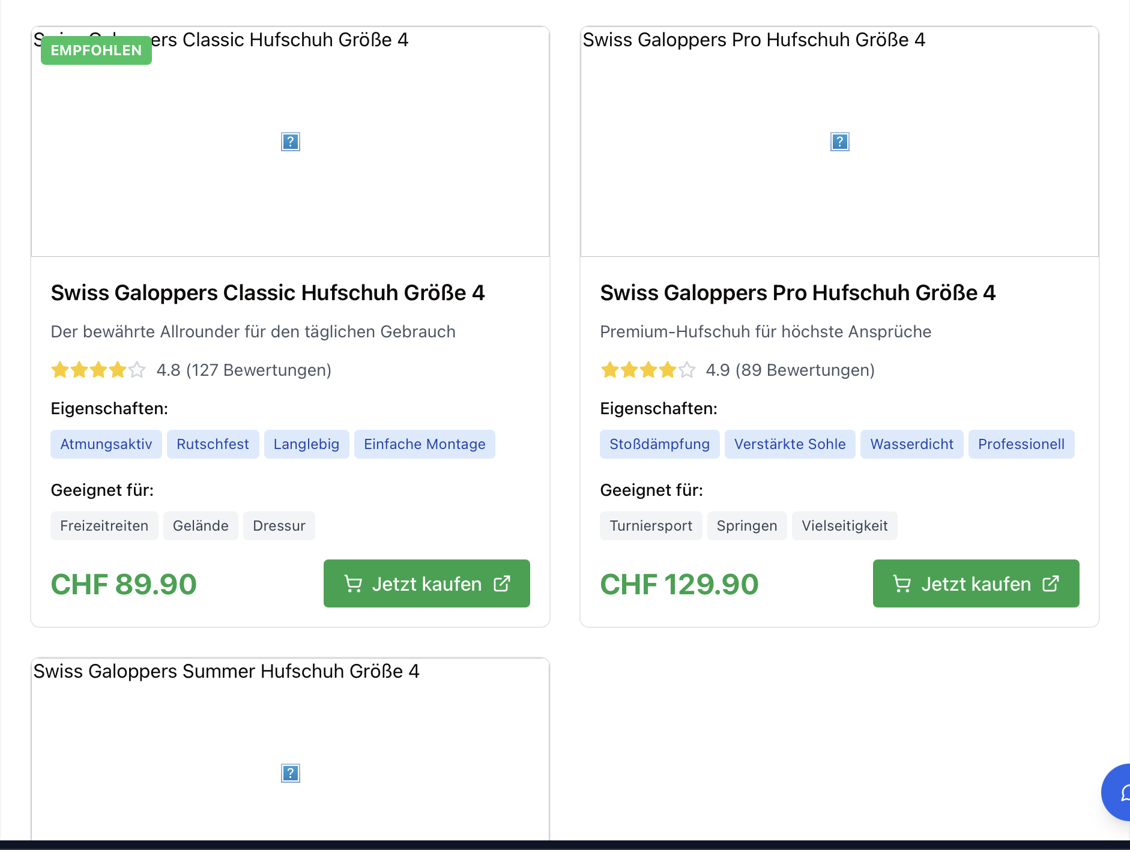Open the Swiss Galoppers Pro Hufschuh title
This screenshot has width=1130, height=850.
coord(798,293)
